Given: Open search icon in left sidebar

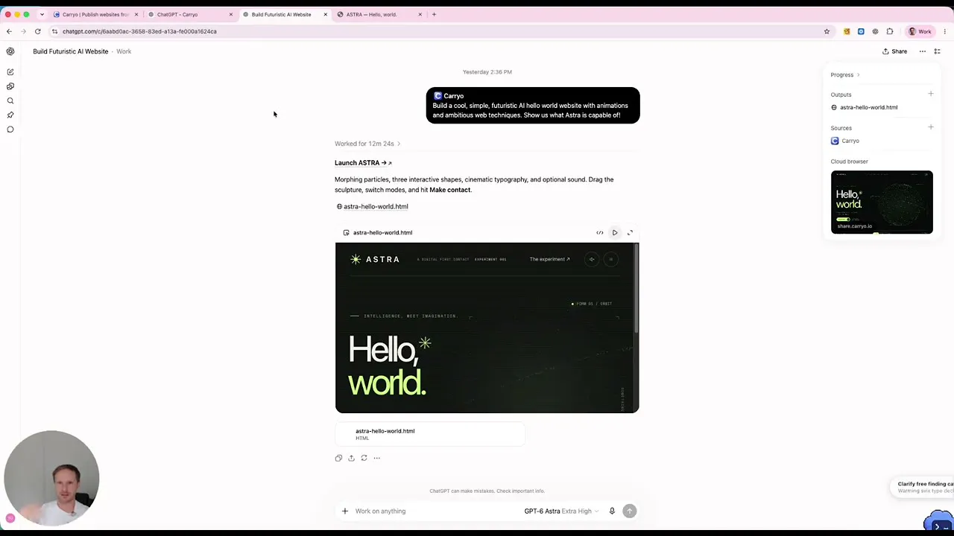Looking at the screenshot, I should pyautogui.click(x=10, y=100).
